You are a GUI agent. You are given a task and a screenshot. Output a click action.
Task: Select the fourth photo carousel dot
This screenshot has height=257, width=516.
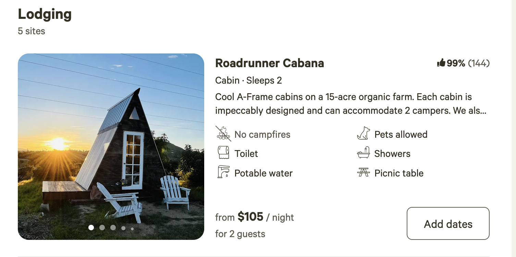[123, 228]
